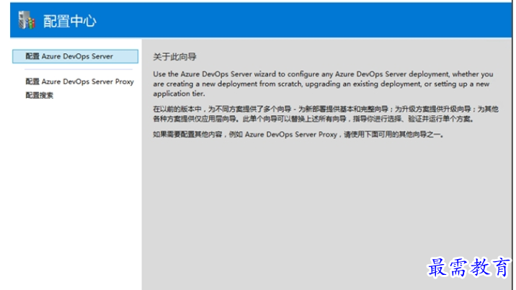
Task: Click the line beginning 如果需要配置其他内容
Action: tap(298, 135)
